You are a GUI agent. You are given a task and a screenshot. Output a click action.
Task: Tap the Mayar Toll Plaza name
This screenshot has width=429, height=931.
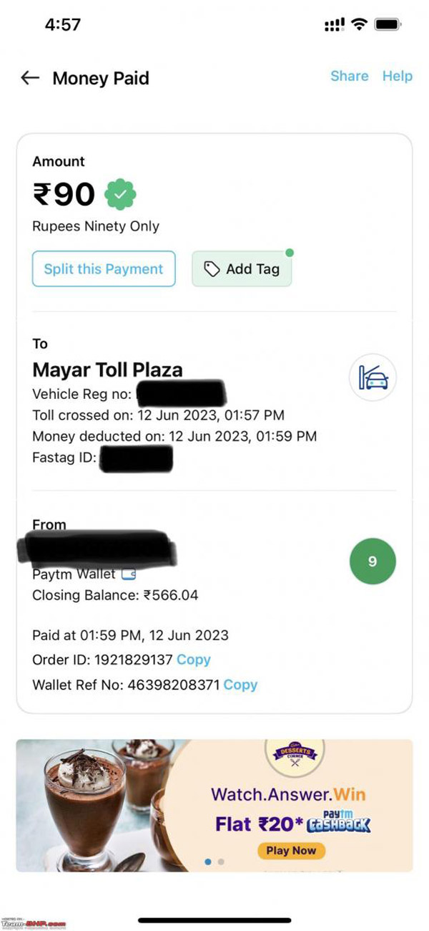[x=107, y=370]
